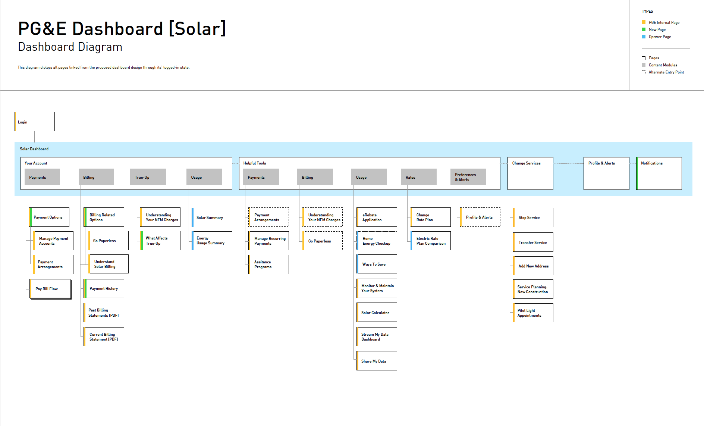The height and width of the screenshot is (426, 704).
Task: Open the Understand Solar Billing box
Action: click(x=109, y=264)
